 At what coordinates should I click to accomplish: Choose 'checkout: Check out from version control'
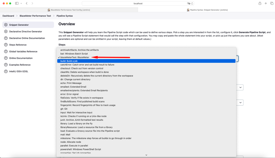click(146, 68)
